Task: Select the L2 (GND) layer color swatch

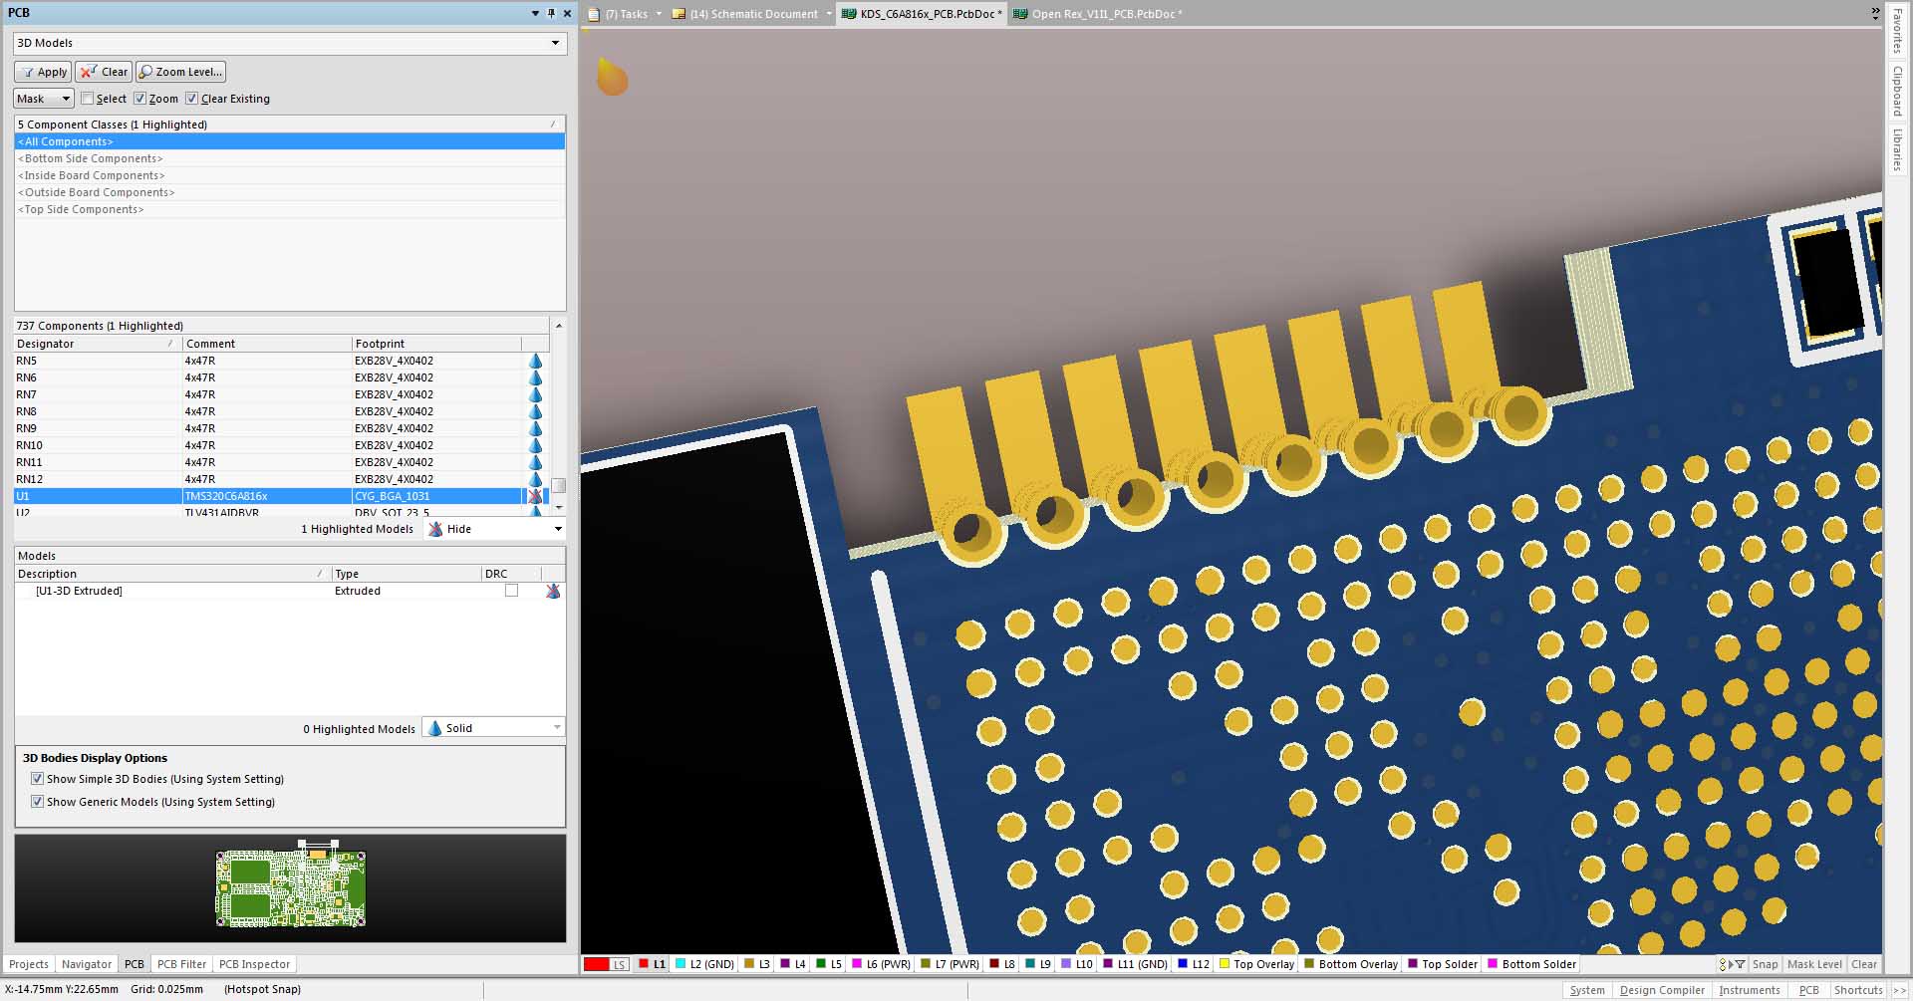Action: pyautogui.click(x=681, y=964)
